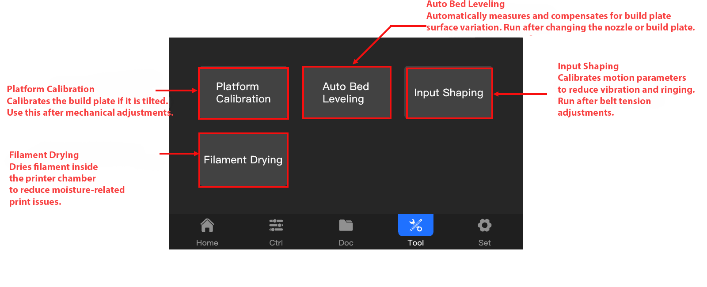This screenshot has height=287, width=707.
Task: Click the highlighted Tool tab label
Action: (415, 243)
